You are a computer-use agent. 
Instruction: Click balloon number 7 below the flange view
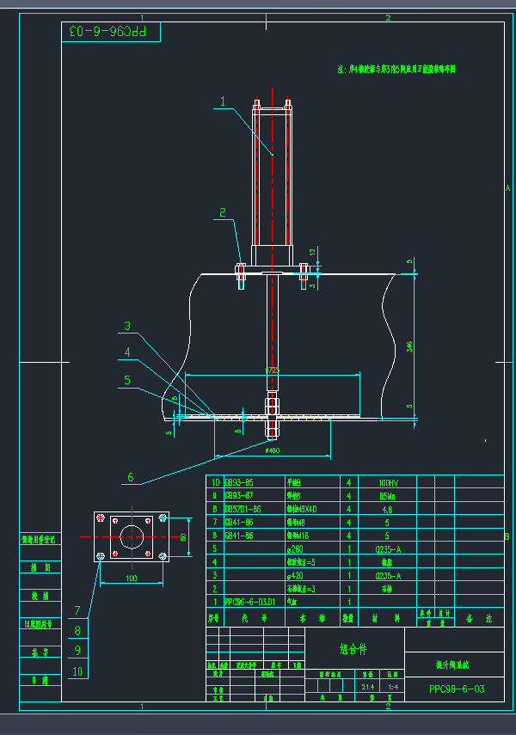tap(77, 610)
